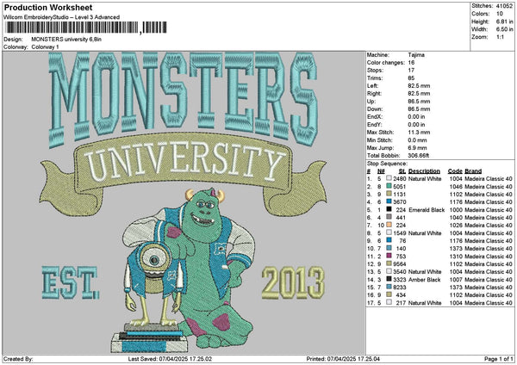Click the blue swatch in the 76 stitches row
517x365 pixels.
point(389,240)
